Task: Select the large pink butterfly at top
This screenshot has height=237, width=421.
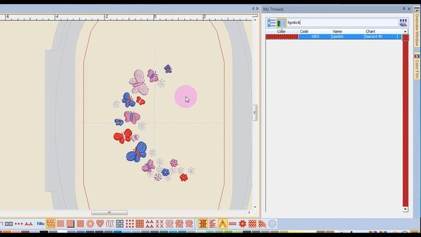Action: pyautogui.click(x=139, y=82)
